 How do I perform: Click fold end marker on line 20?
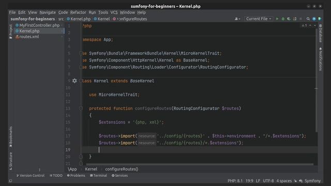pos(81,157)
